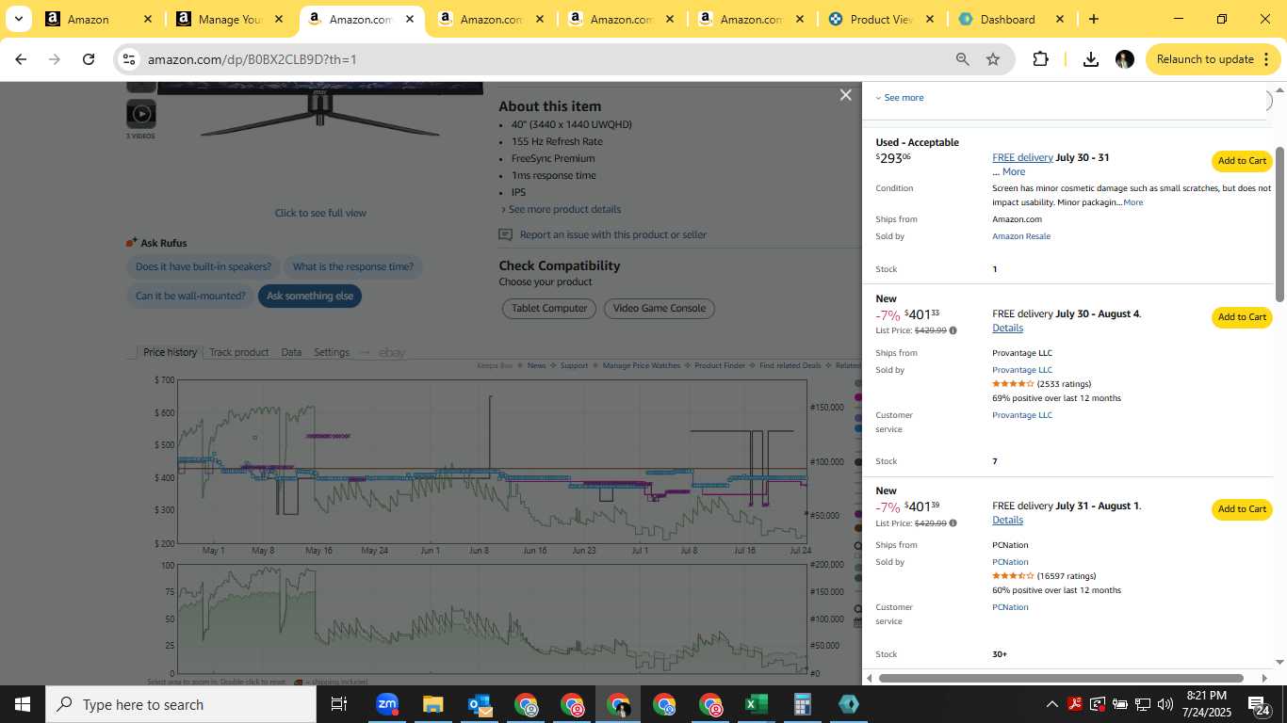
Task: Go back using the browser back arrow
Action: [x=21, y=59]
